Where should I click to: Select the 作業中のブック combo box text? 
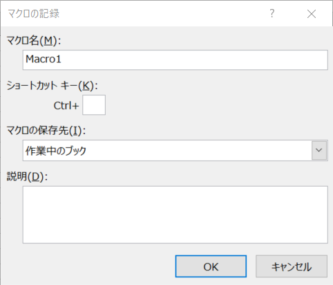click(56, 151)
